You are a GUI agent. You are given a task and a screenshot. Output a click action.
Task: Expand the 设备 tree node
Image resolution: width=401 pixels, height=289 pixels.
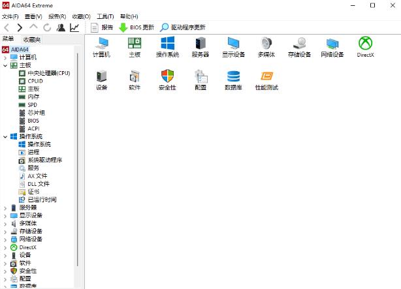5,256
